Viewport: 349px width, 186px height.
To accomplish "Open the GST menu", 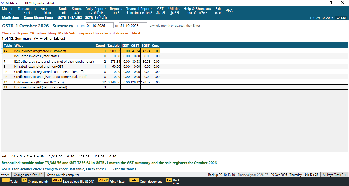I will point(160,10).
